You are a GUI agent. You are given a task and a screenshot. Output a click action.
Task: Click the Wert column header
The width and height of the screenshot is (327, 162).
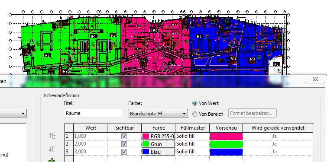click(x=90, y=128)
